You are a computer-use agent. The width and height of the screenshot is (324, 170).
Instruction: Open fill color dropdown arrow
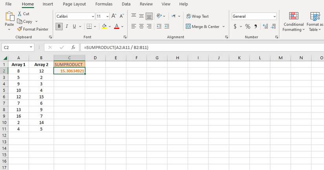coord(110,26)
